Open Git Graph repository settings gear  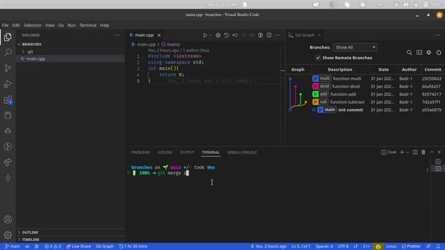429,53
